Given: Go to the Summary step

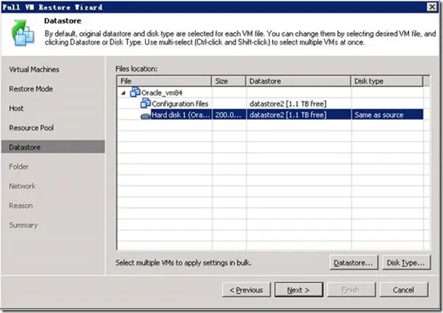Looking at the screenshot, I should tap(23, 225).
